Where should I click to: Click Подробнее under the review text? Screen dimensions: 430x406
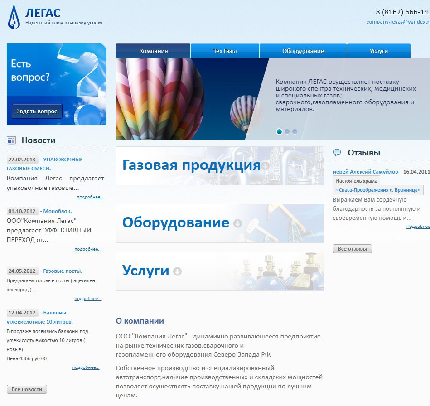(418, 226)
